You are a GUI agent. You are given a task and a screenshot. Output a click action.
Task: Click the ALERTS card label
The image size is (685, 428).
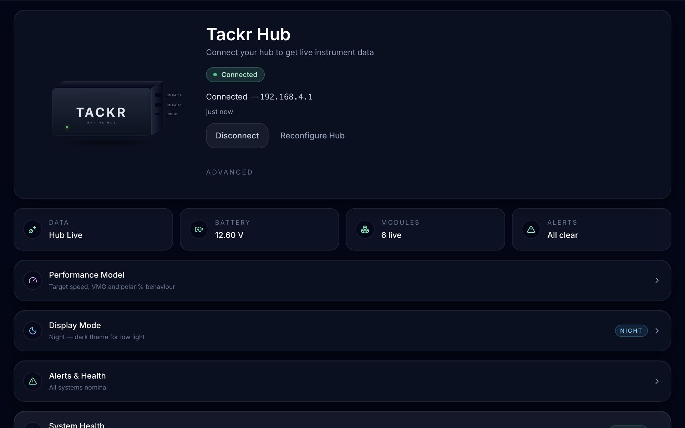click(x=562, y=223)
